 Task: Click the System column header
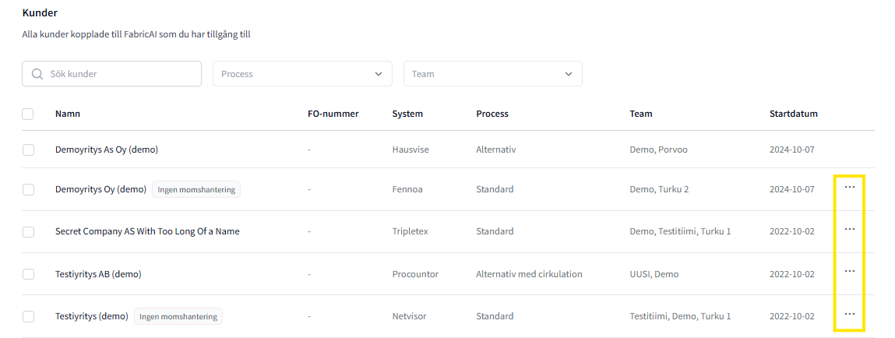pyautogui.click(x=407, y=114)
